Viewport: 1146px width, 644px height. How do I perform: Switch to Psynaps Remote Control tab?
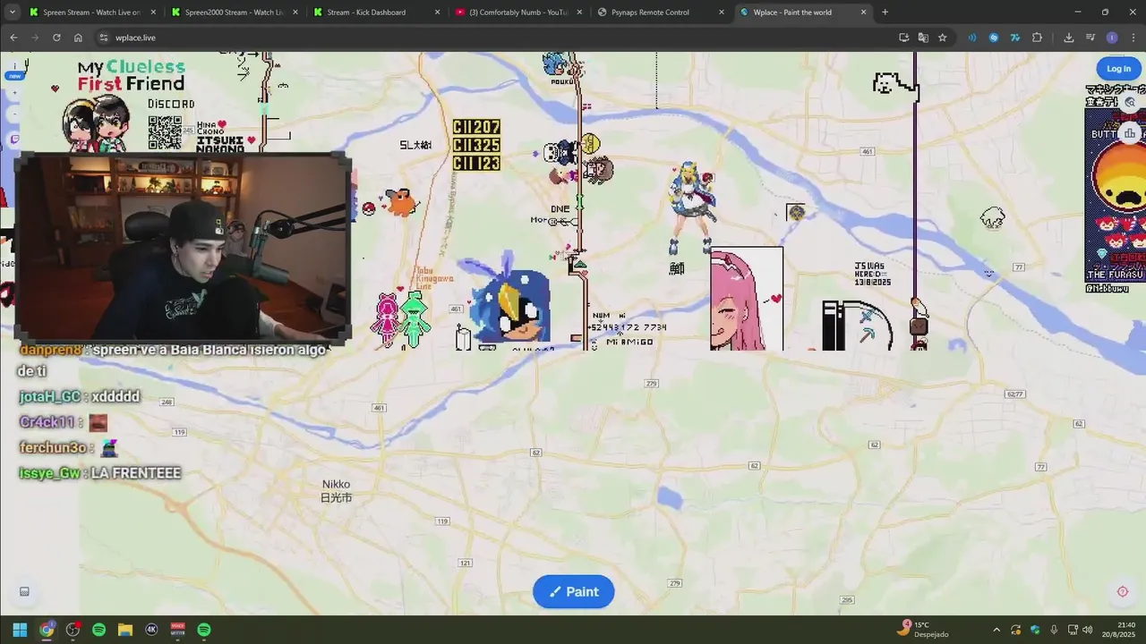tap(659, 13)
